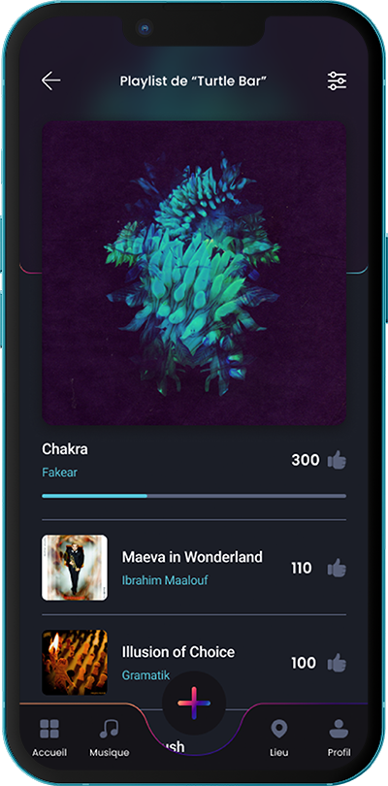Screen dimensions: 388x786
Task: Open the filter settings sliders icon
Action: point(337,81)
